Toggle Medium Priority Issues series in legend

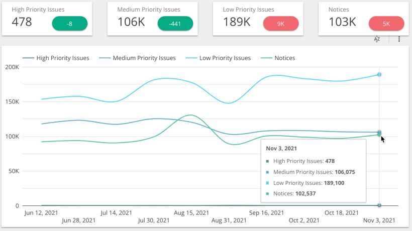coord(138,58)
